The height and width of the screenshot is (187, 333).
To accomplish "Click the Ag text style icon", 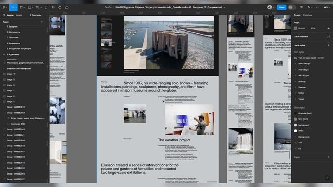I will click(296, 58).
